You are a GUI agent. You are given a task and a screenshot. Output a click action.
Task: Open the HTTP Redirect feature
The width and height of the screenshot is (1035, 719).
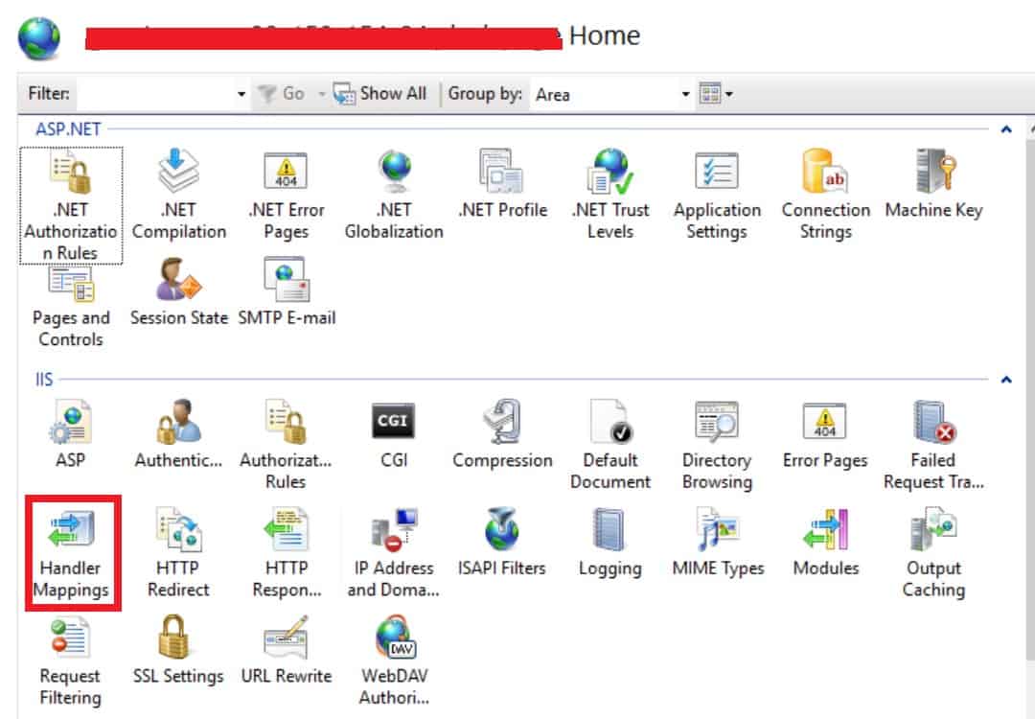[178, 552]
